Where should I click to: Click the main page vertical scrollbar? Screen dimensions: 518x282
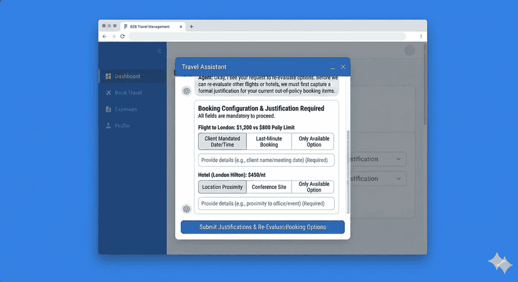(x=425, y=84)
